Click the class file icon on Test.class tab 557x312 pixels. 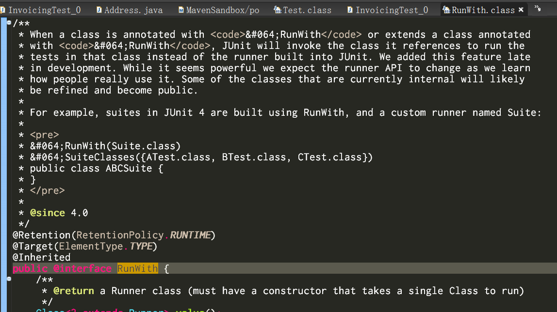[x=278, y=10]
